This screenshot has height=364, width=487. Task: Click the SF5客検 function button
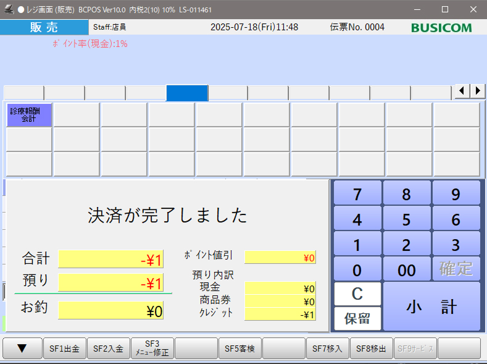point(240,349)
